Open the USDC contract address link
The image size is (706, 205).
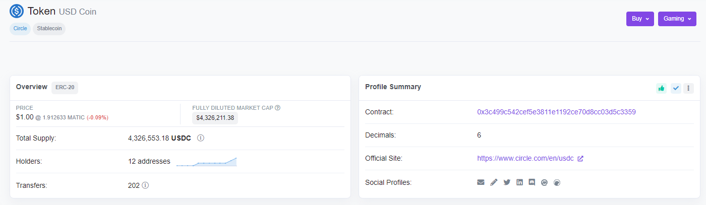tap(556, 112)
